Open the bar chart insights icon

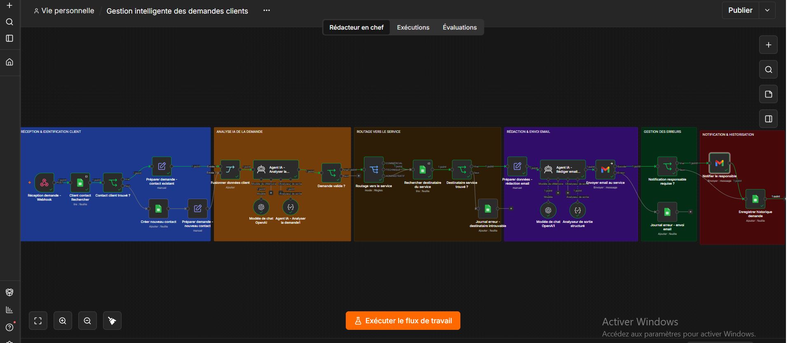coord(9,310)
